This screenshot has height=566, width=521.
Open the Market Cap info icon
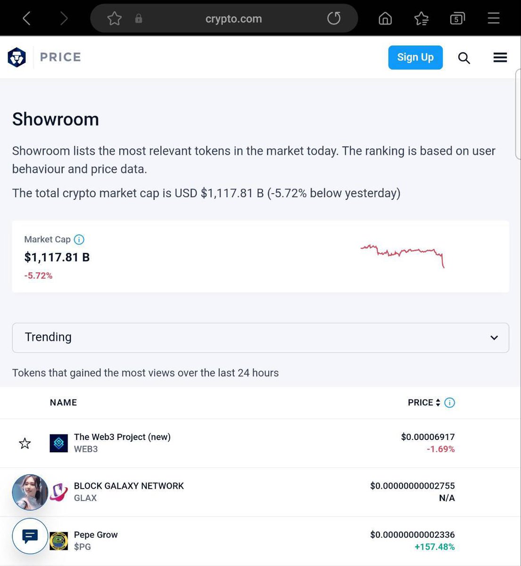79,240
